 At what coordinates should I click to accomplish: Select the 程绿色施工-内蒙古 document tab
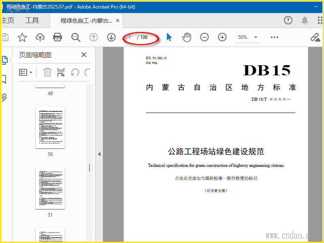click(x=86, y=21)
